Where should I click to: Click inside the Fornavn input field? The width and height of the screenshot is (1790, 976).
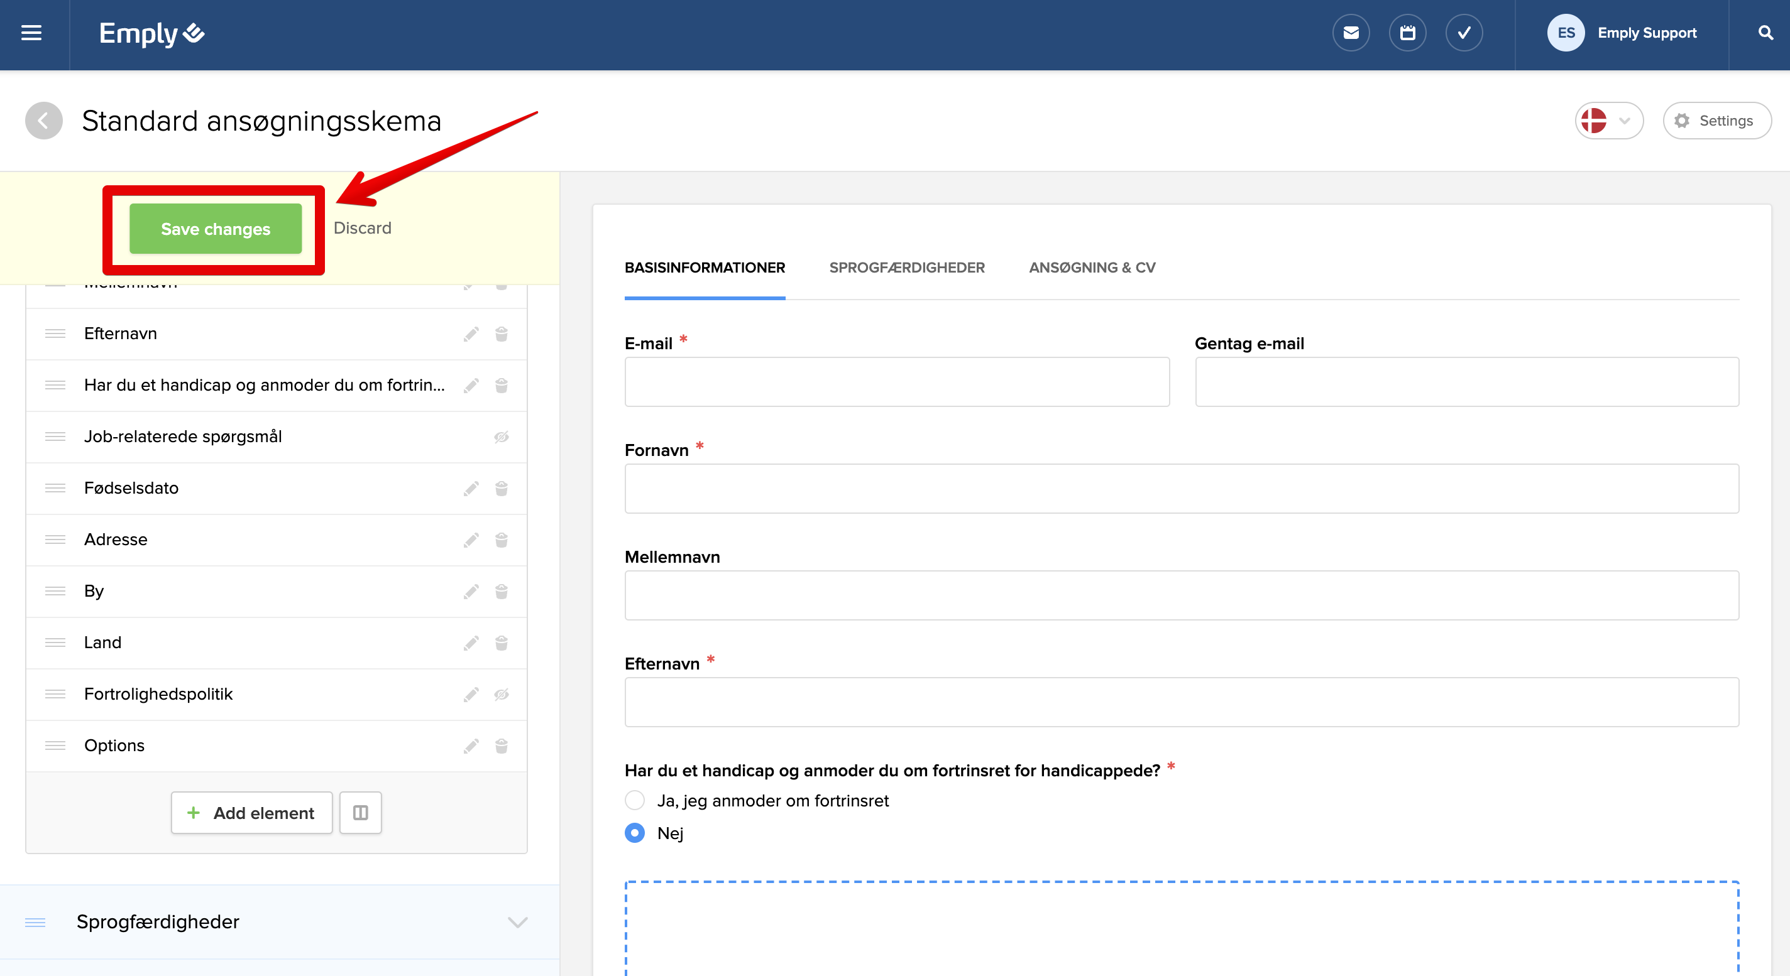click(1182, 489)
